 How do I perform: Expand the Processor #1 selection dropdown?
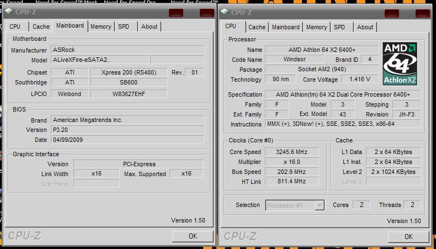[320, 205]
